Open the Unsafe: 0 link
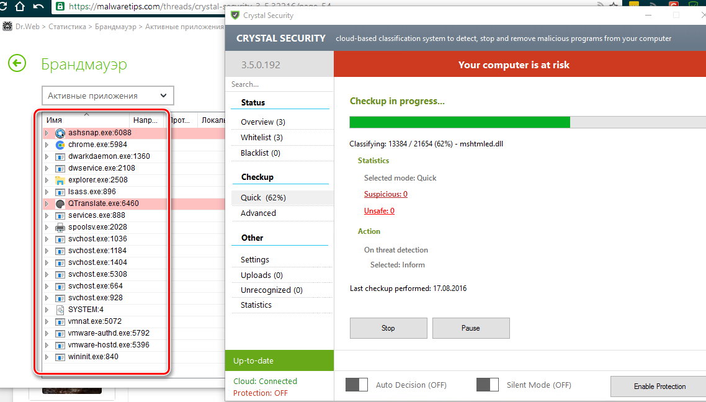This screenshot has height=402, width=706. (379, 211)
